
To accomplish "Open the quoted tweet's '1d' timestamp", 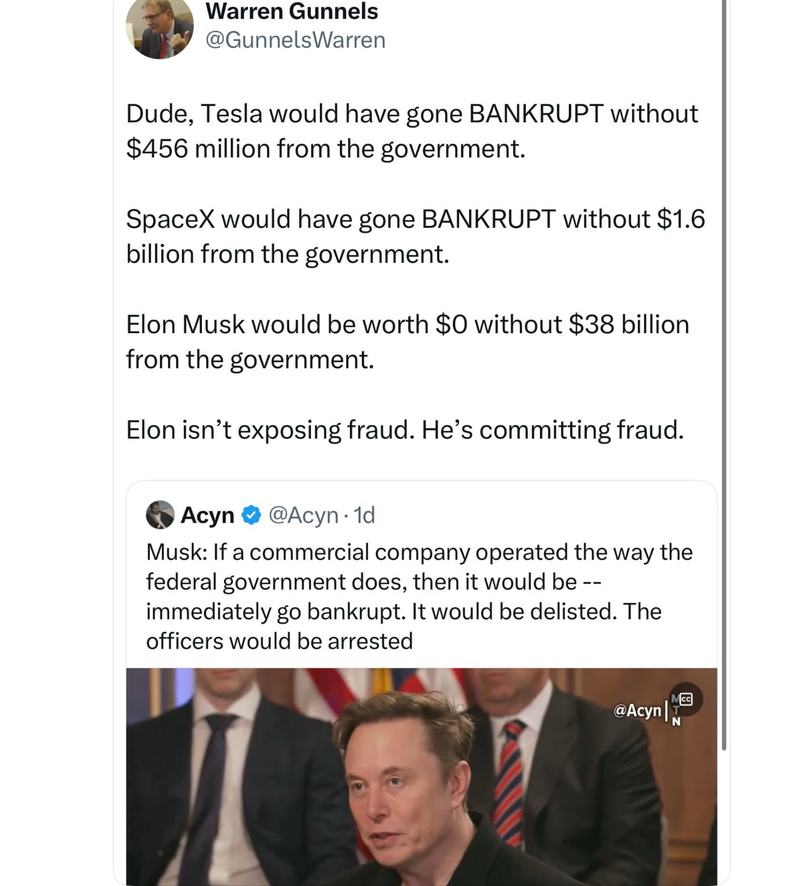I will (364, 515).
